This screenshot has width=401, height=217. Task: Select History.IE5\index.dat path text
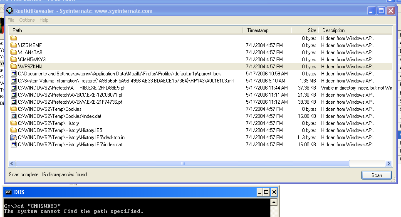coord(70,145)
